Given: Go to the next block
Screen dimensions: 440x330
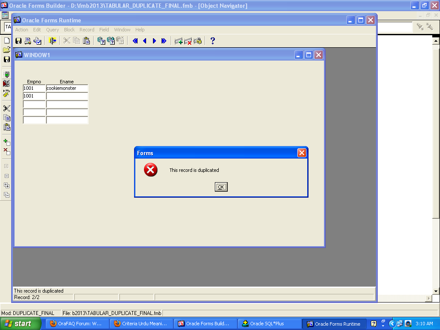Looking at the screenshot, I should 164,41.
